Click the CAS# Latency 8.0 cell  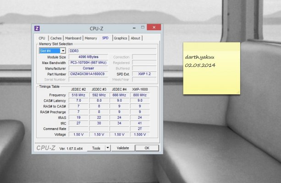click(99, 101)
